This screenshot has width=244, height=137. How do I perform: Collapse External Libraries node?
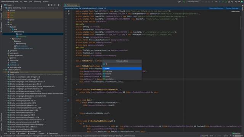4,70
